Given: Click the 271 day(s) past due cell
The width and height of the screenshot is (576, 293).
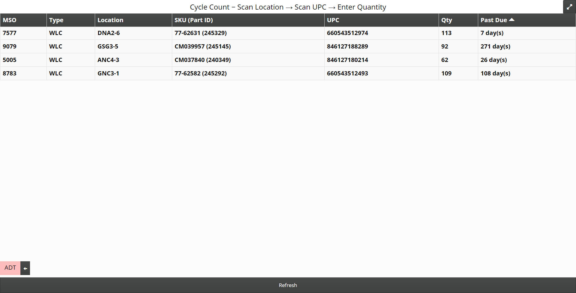Looking at the screenshot, I should (x=527, y=46).
